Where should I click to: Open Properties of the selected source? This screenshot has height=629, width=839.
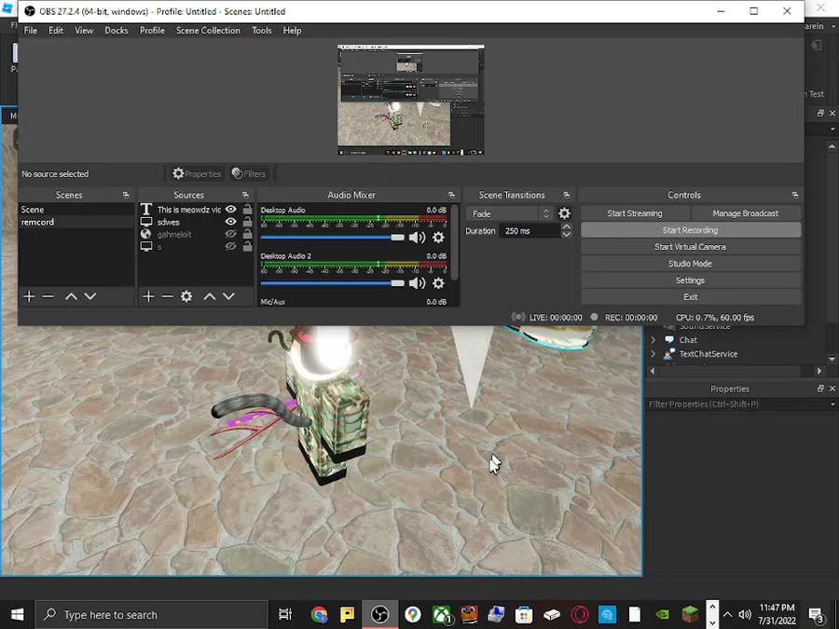pos(197,174)
